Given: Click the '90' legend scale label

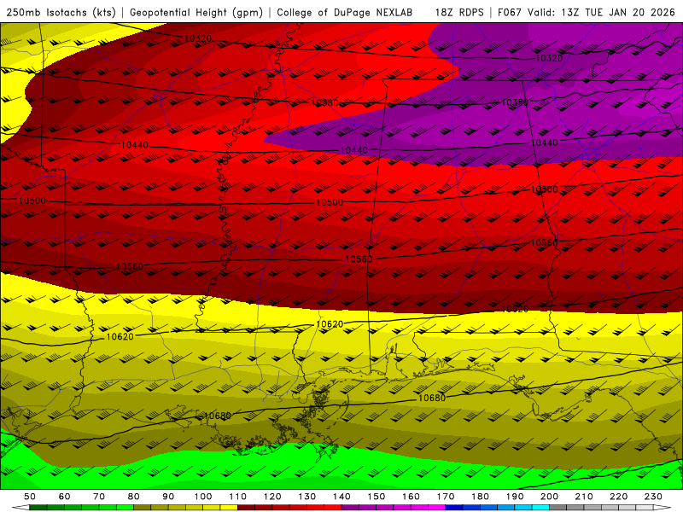Looking at the screenshot, I should tap(168, 497).
